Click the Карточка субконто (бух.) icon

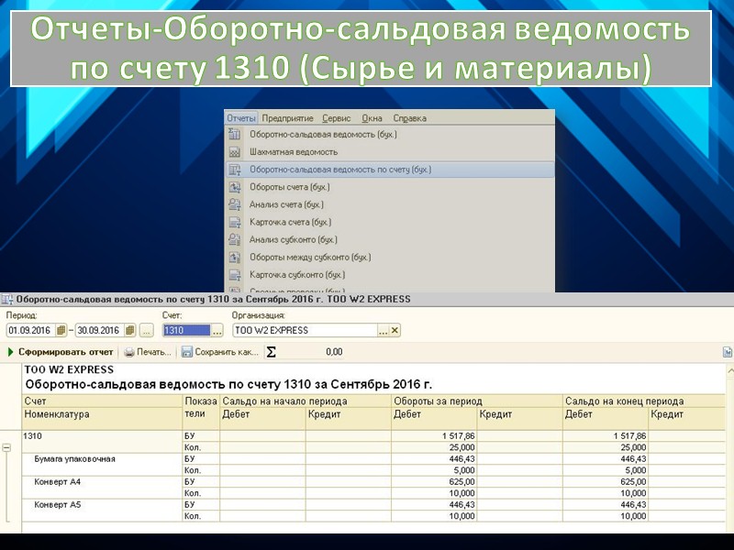[235, 274]
